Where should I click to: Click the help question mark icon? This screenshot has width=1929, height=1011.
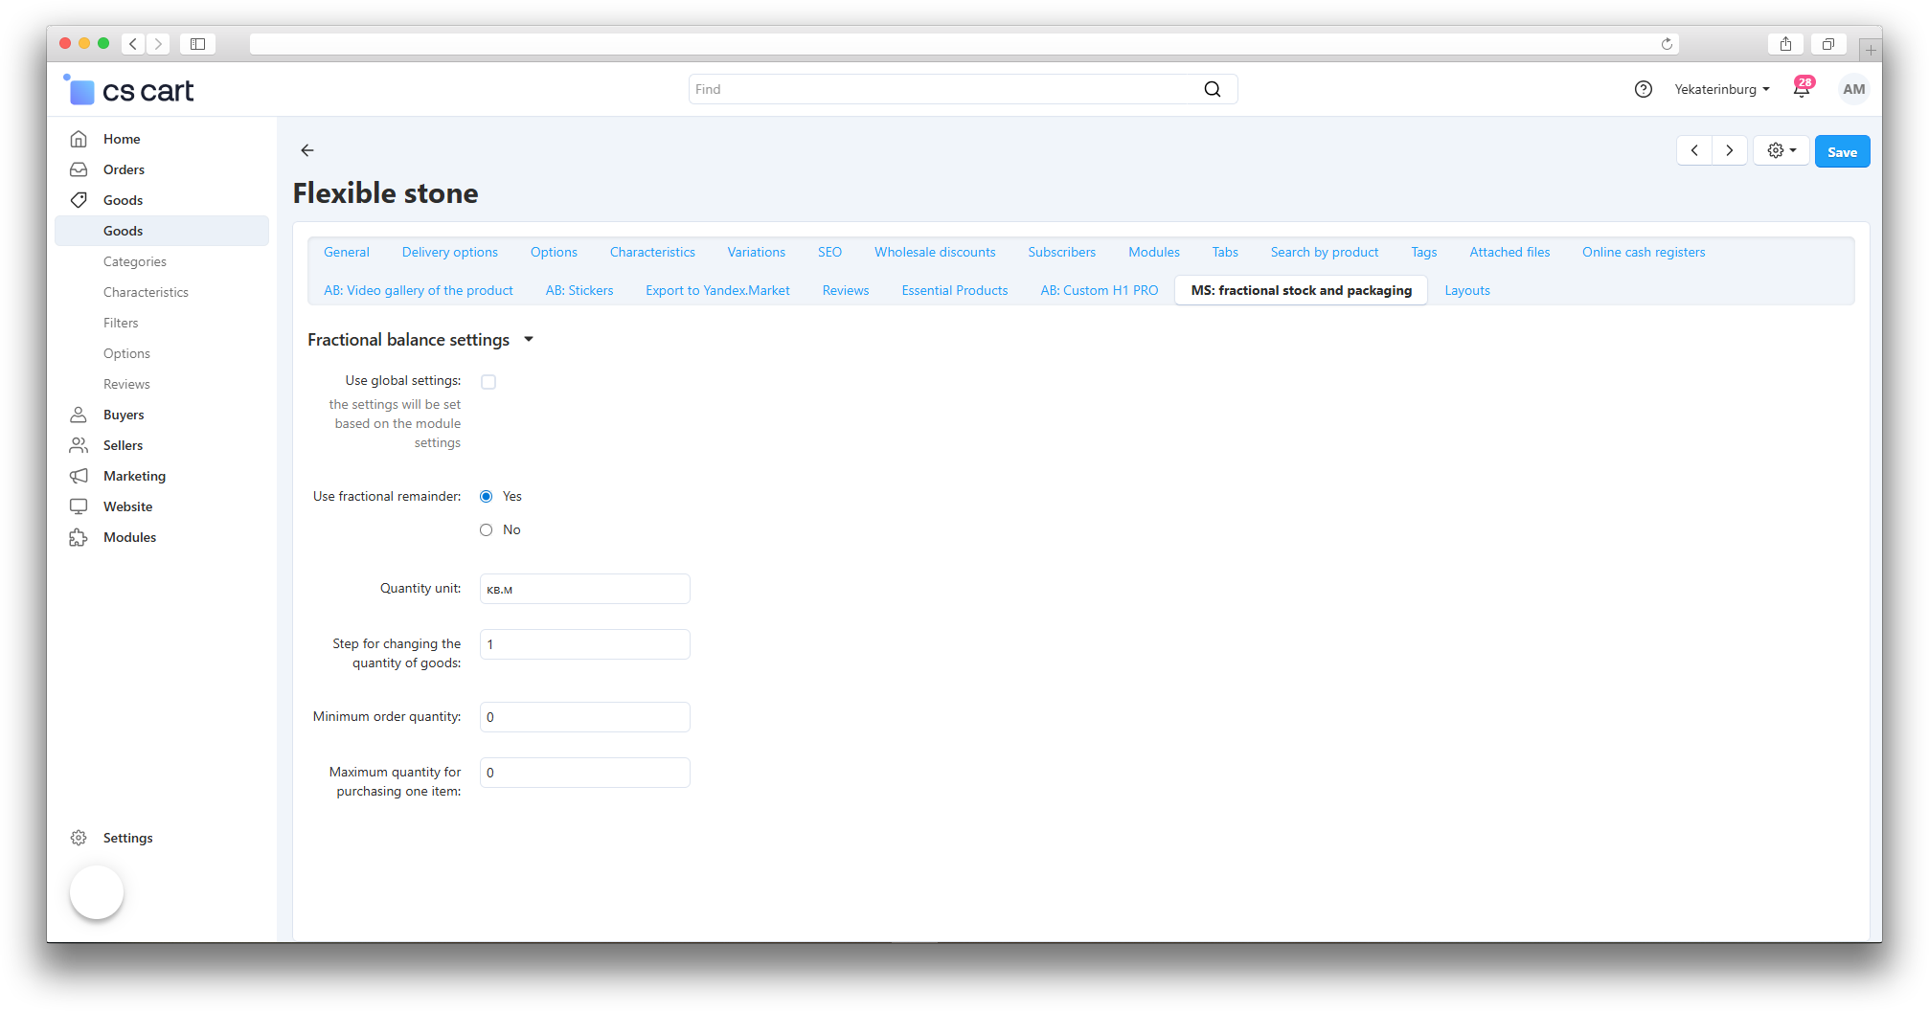tap(1644, 89)
